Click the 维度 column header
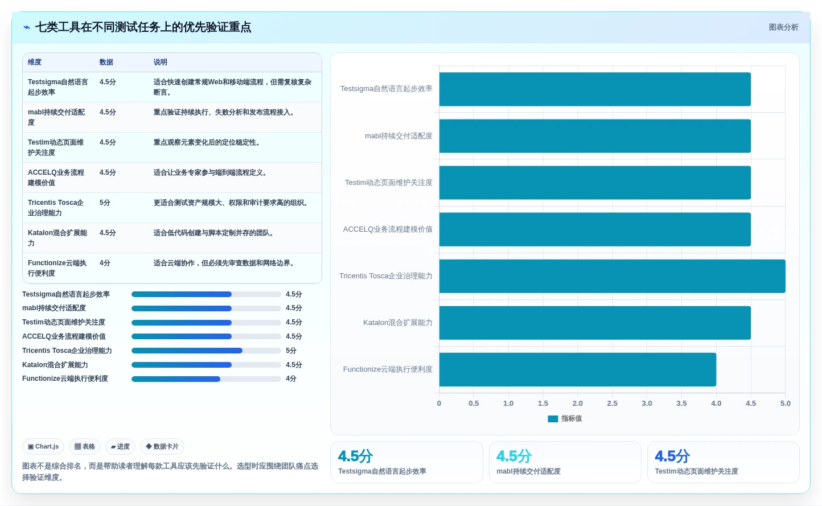The height and width of the screenshot is (506, 822). pyautogui.click(x=35, y=63)
